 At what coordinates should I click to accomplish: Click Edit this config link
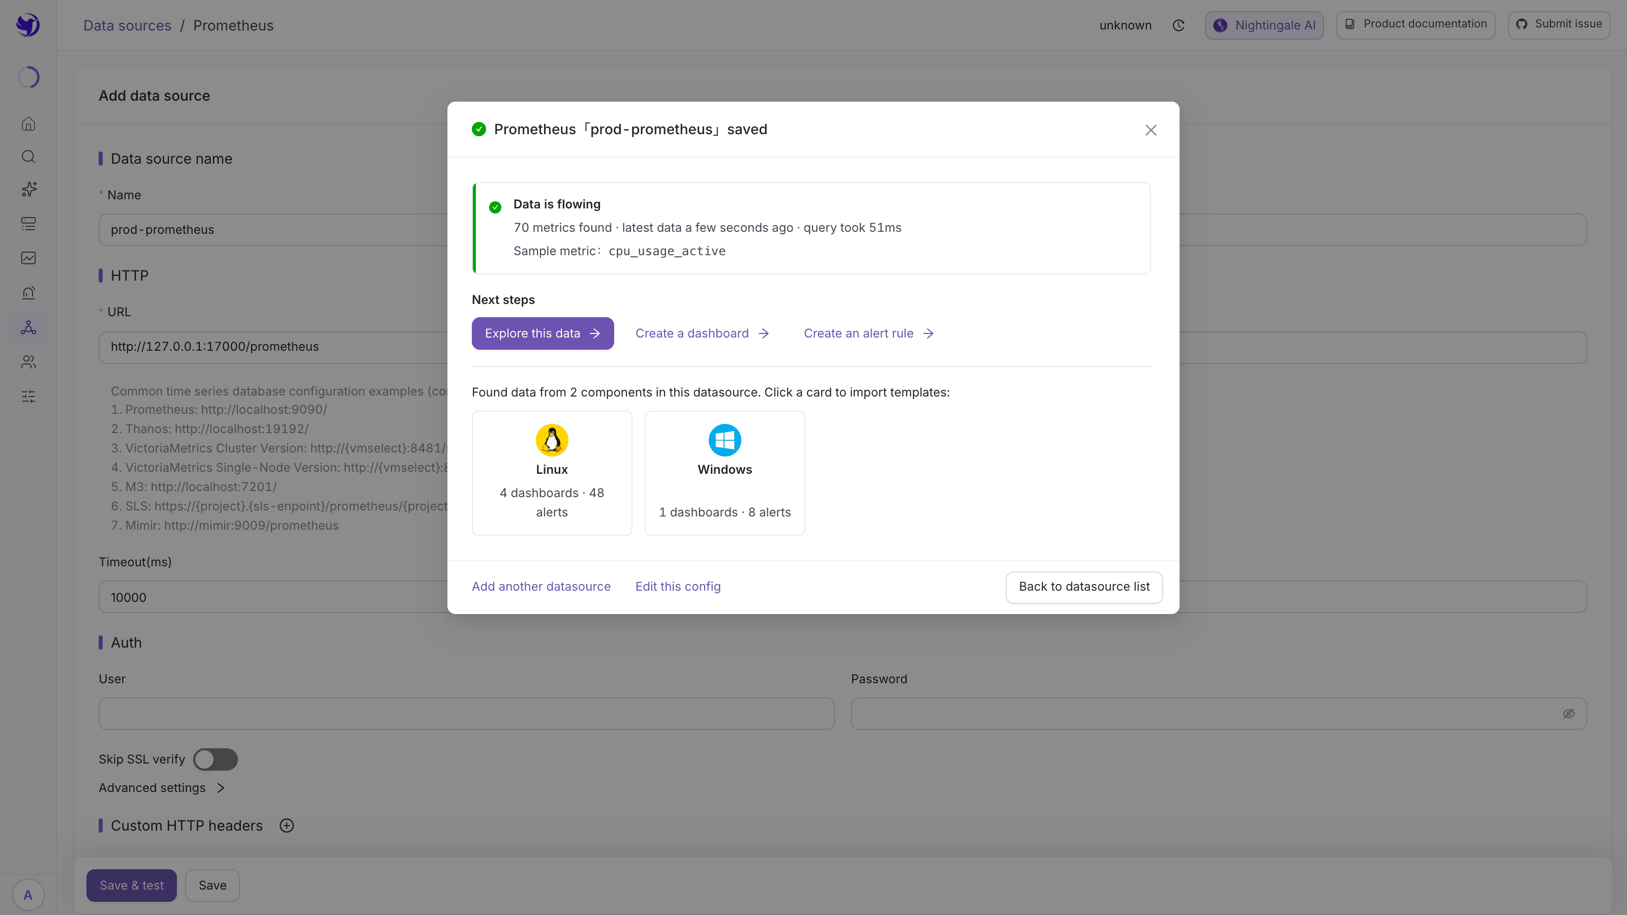(x=678, y=587)
